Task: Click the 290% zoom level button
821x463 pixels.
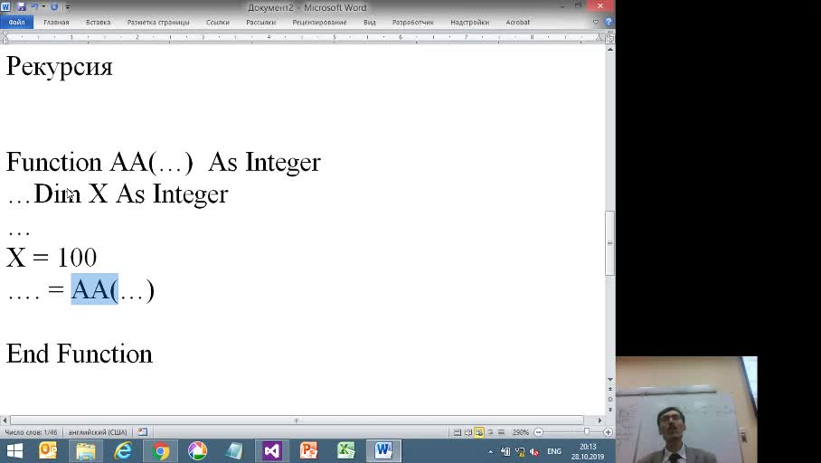Action: [x=521, y=432]
